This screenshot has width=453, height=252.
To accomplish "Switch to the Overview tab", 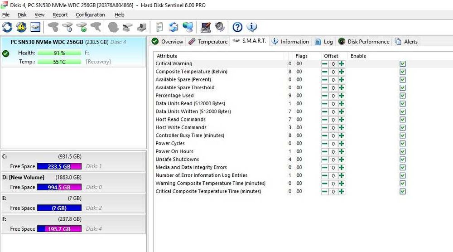I will 167,42.
